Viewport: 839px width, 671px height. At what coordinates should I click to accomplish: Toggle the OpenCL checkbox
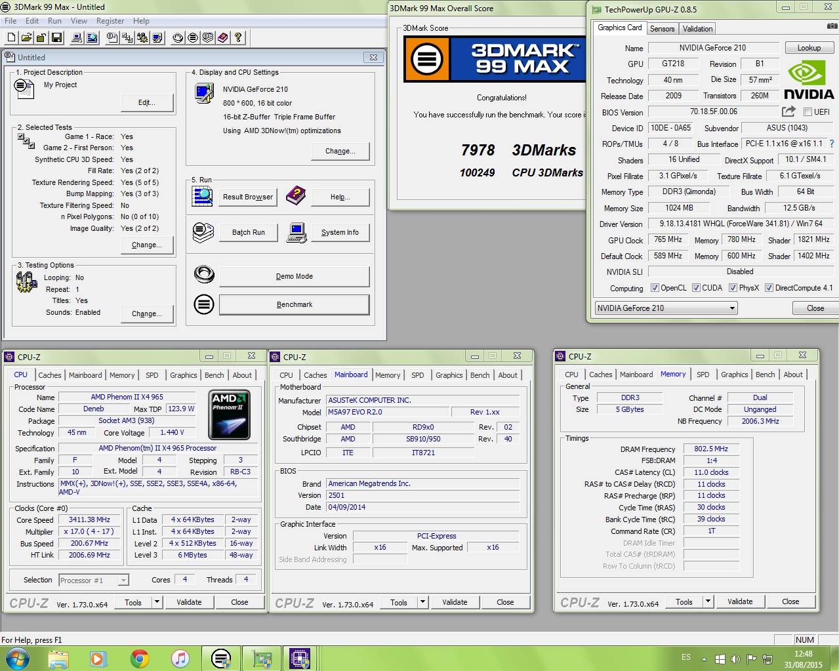tap(655, 288)
